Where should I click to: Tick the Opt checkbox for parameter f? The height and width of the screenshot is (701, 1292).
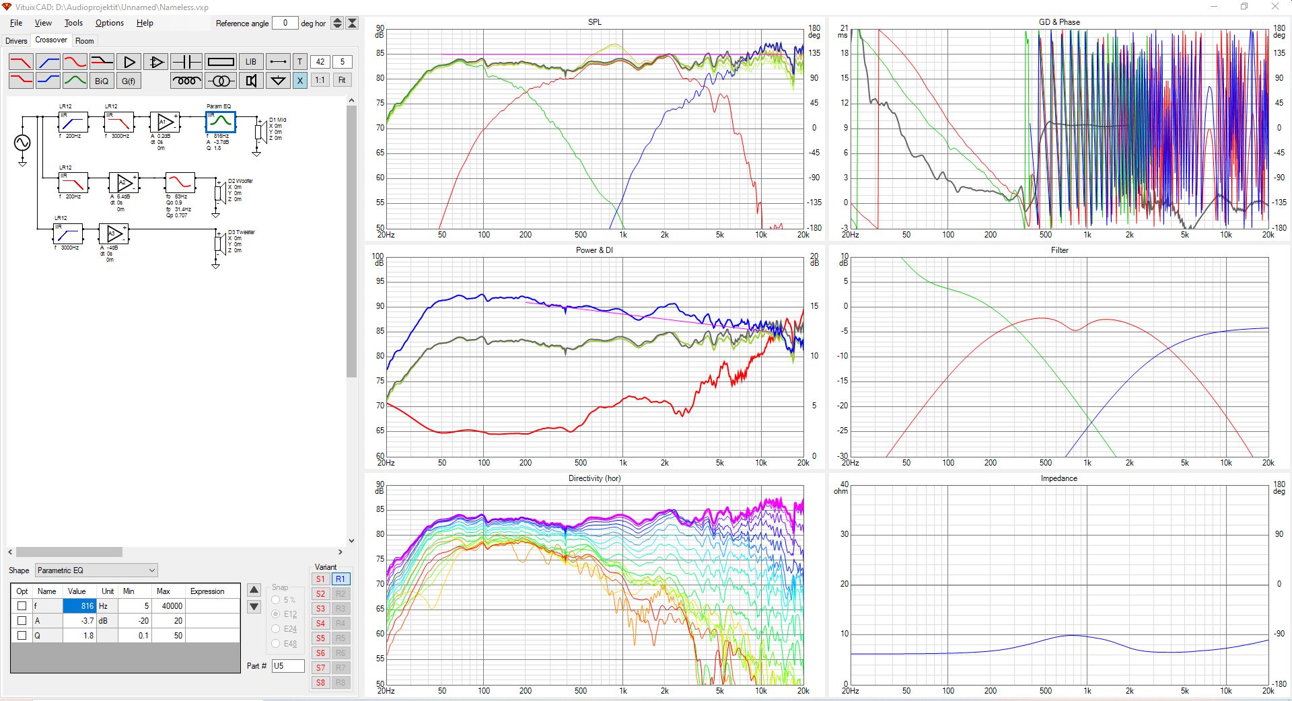tap(22, 606)
